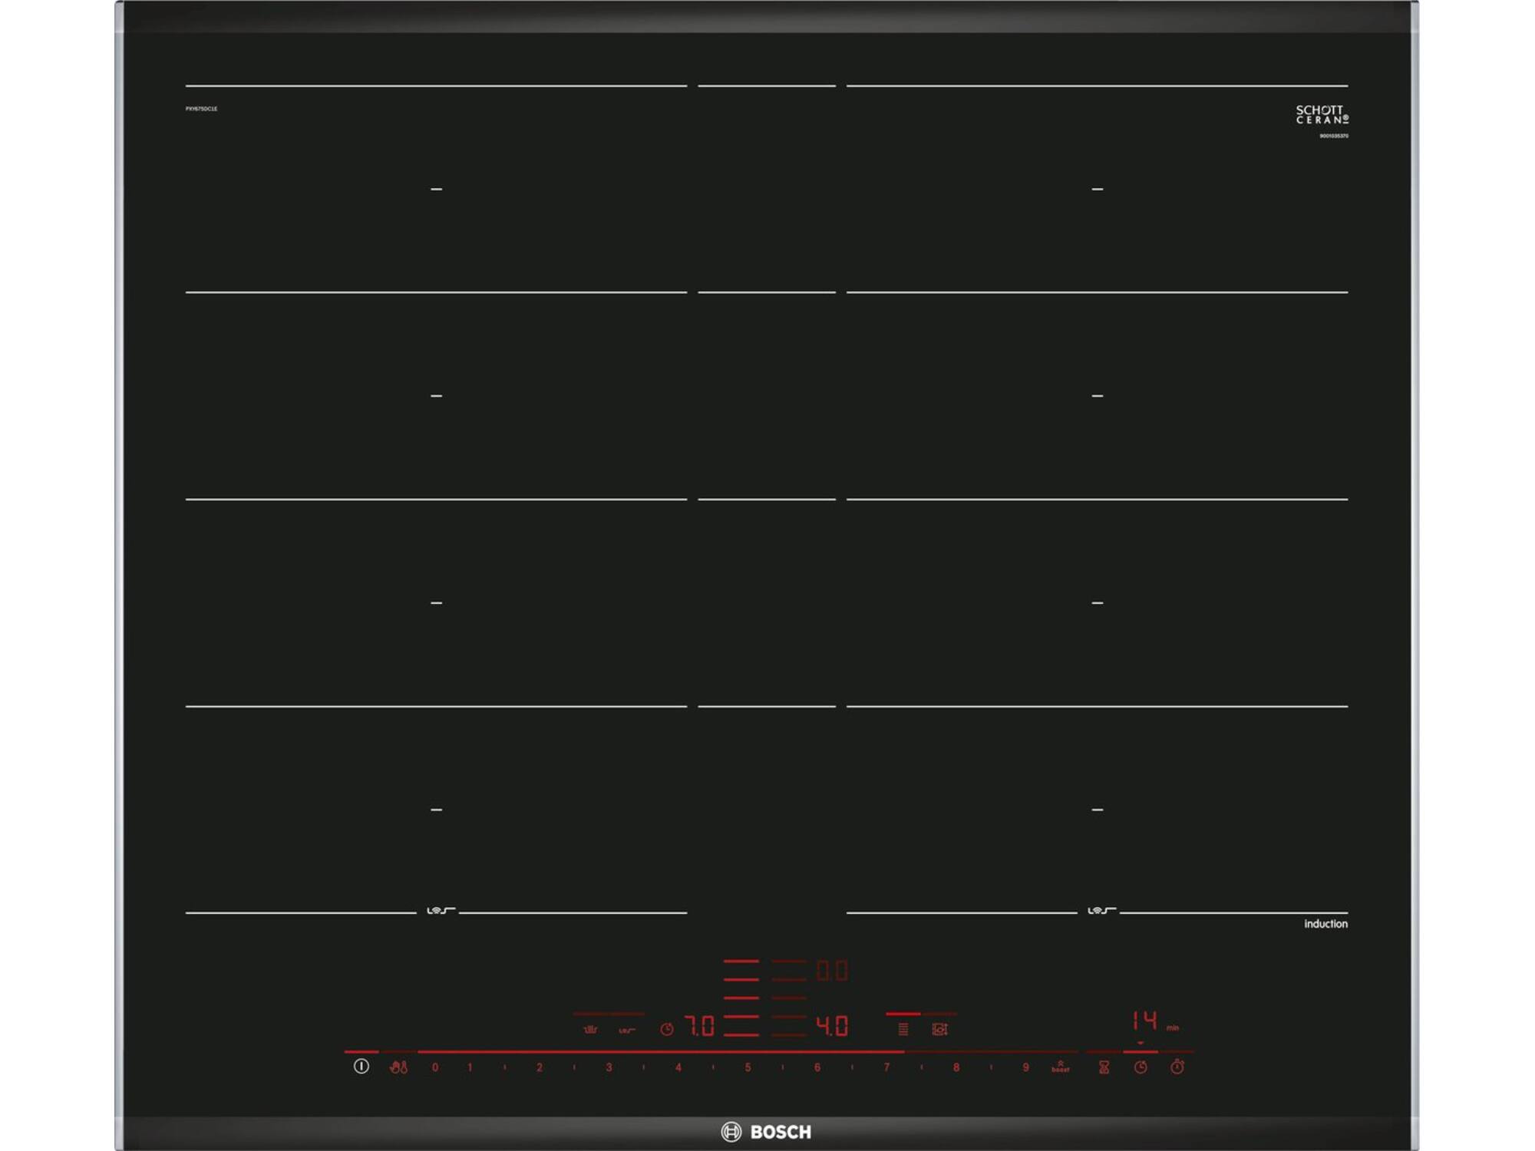Select the zone showing 7.0
Screen dimensions: 1535x1151
coord(699,1026)
